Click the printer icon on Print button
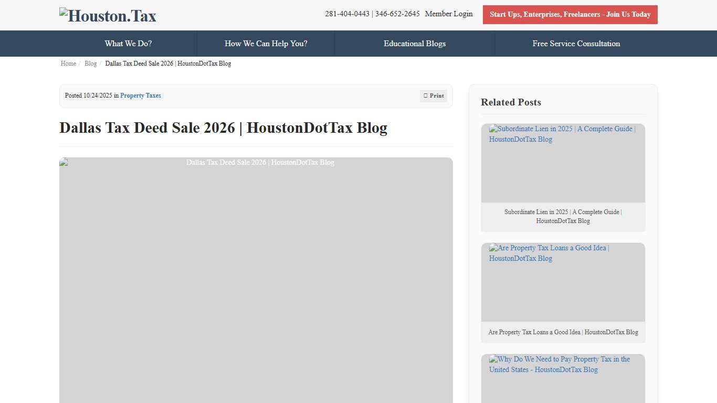The width and height of the screenshot is (717, 403). pos(426,96)
